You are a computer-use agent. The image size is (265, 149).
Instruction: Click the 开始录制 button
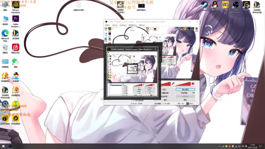pyautogui.click(x=184, y=93)
